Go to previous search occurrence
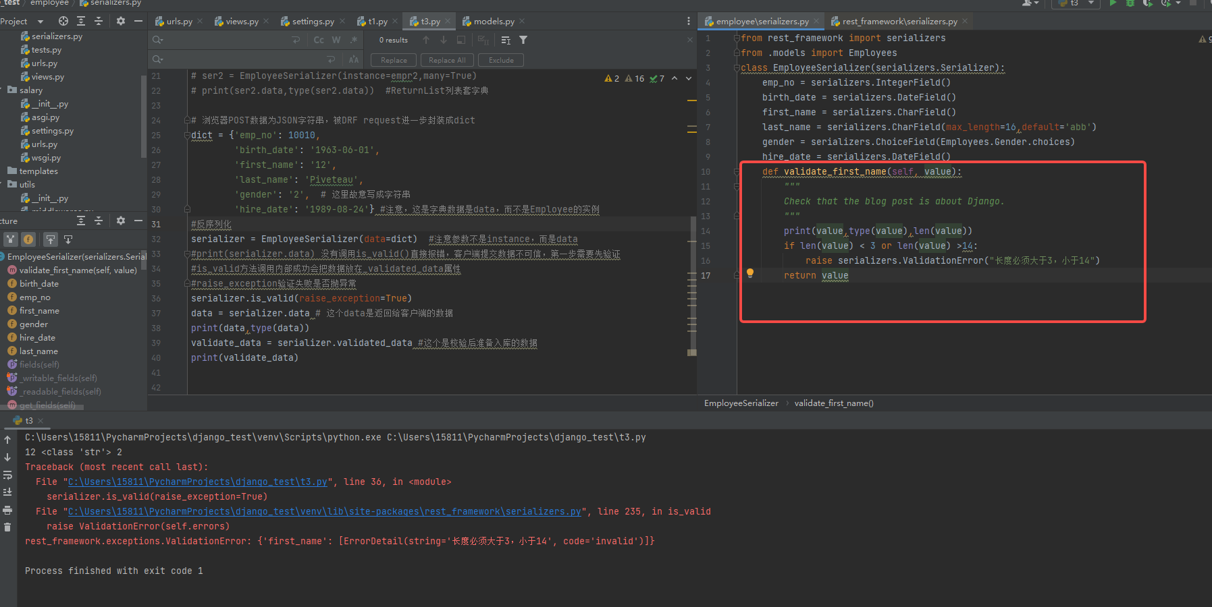Screen dimensions: 1212x607 click(426, 40)
